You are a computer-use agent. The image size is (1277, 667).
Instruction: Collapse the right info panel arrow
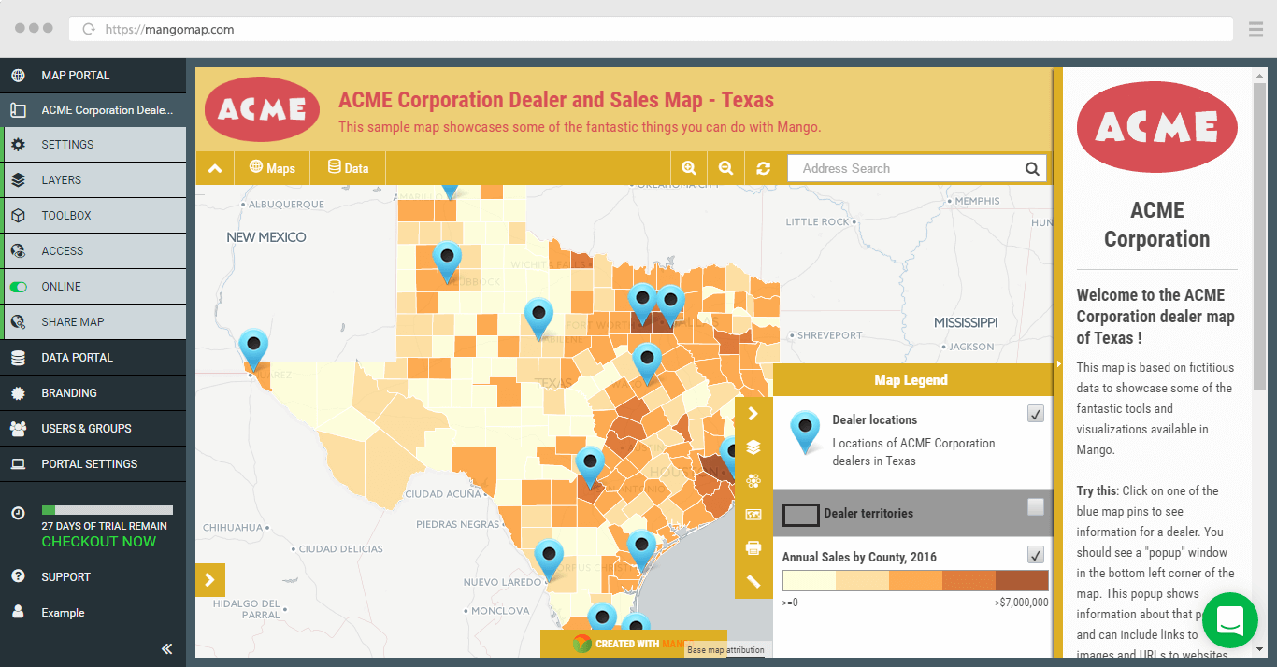coord(1058,364)
